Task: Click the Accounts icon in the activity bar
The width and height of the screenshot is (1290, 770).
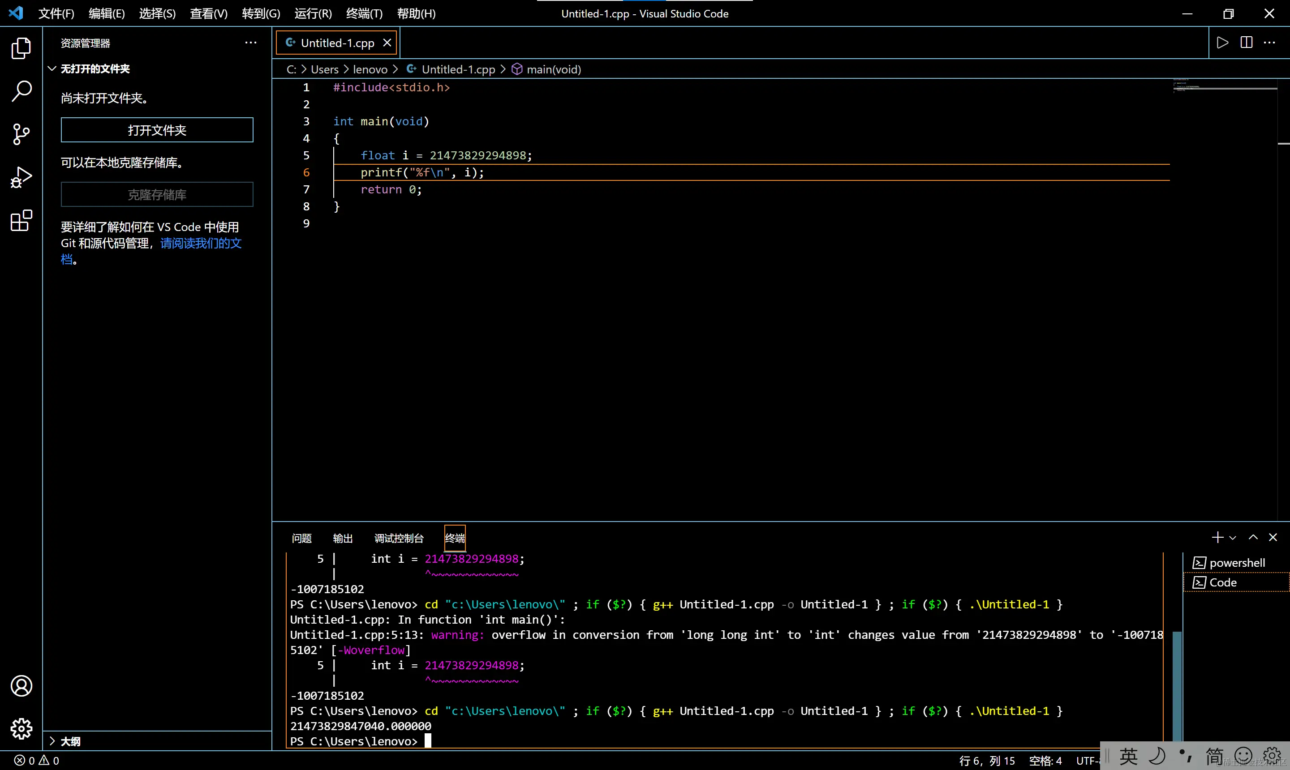Action: [x=21, y=686]
